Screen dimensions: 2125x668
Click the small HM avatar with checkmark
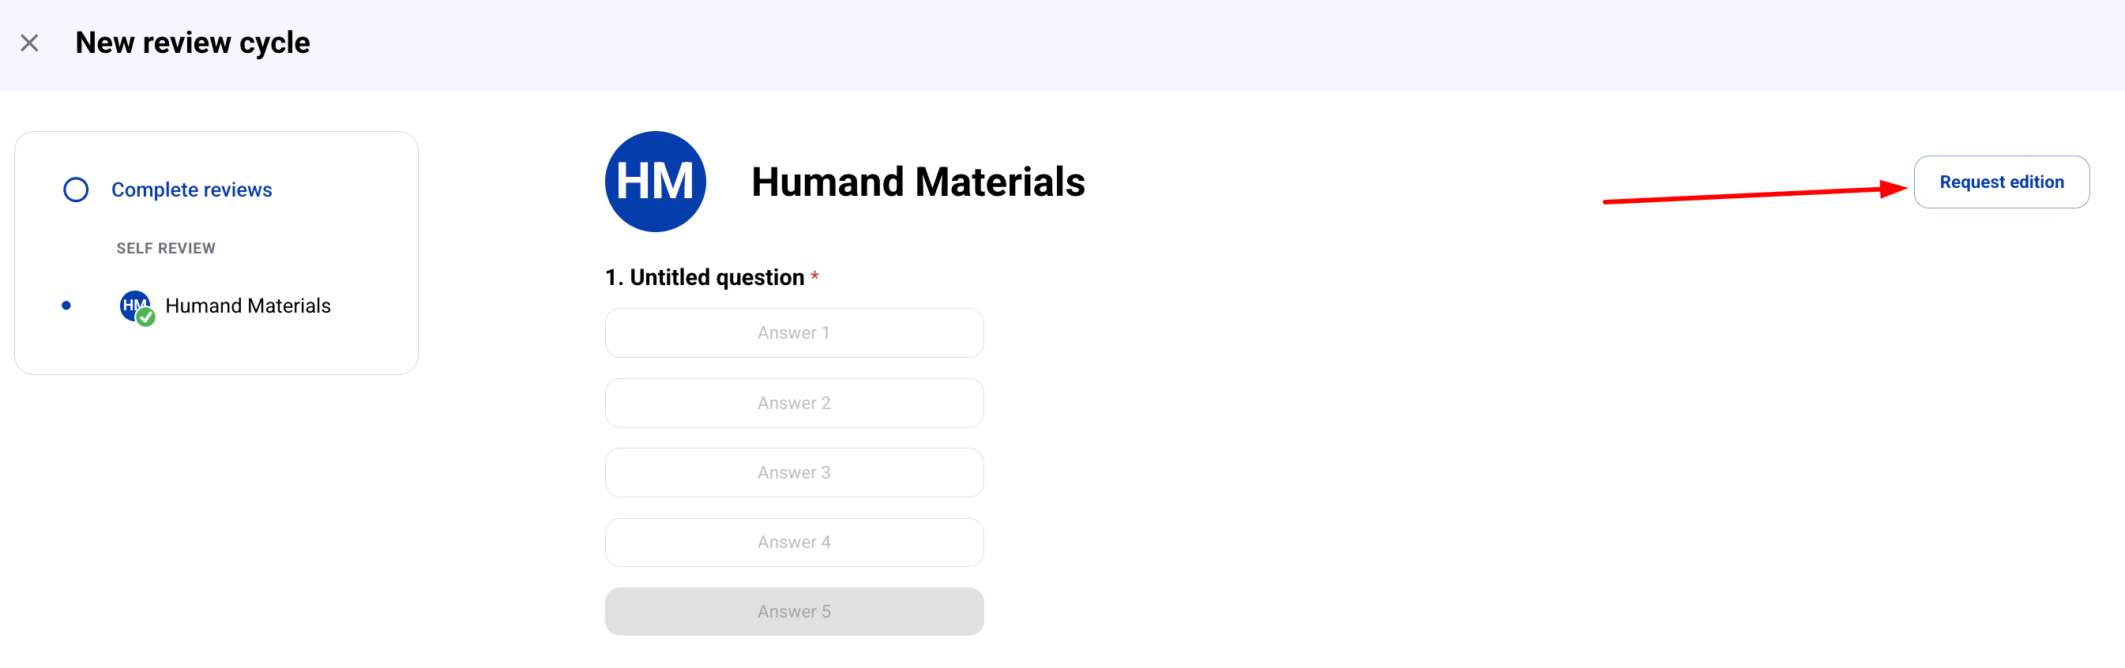pos(136,307)
